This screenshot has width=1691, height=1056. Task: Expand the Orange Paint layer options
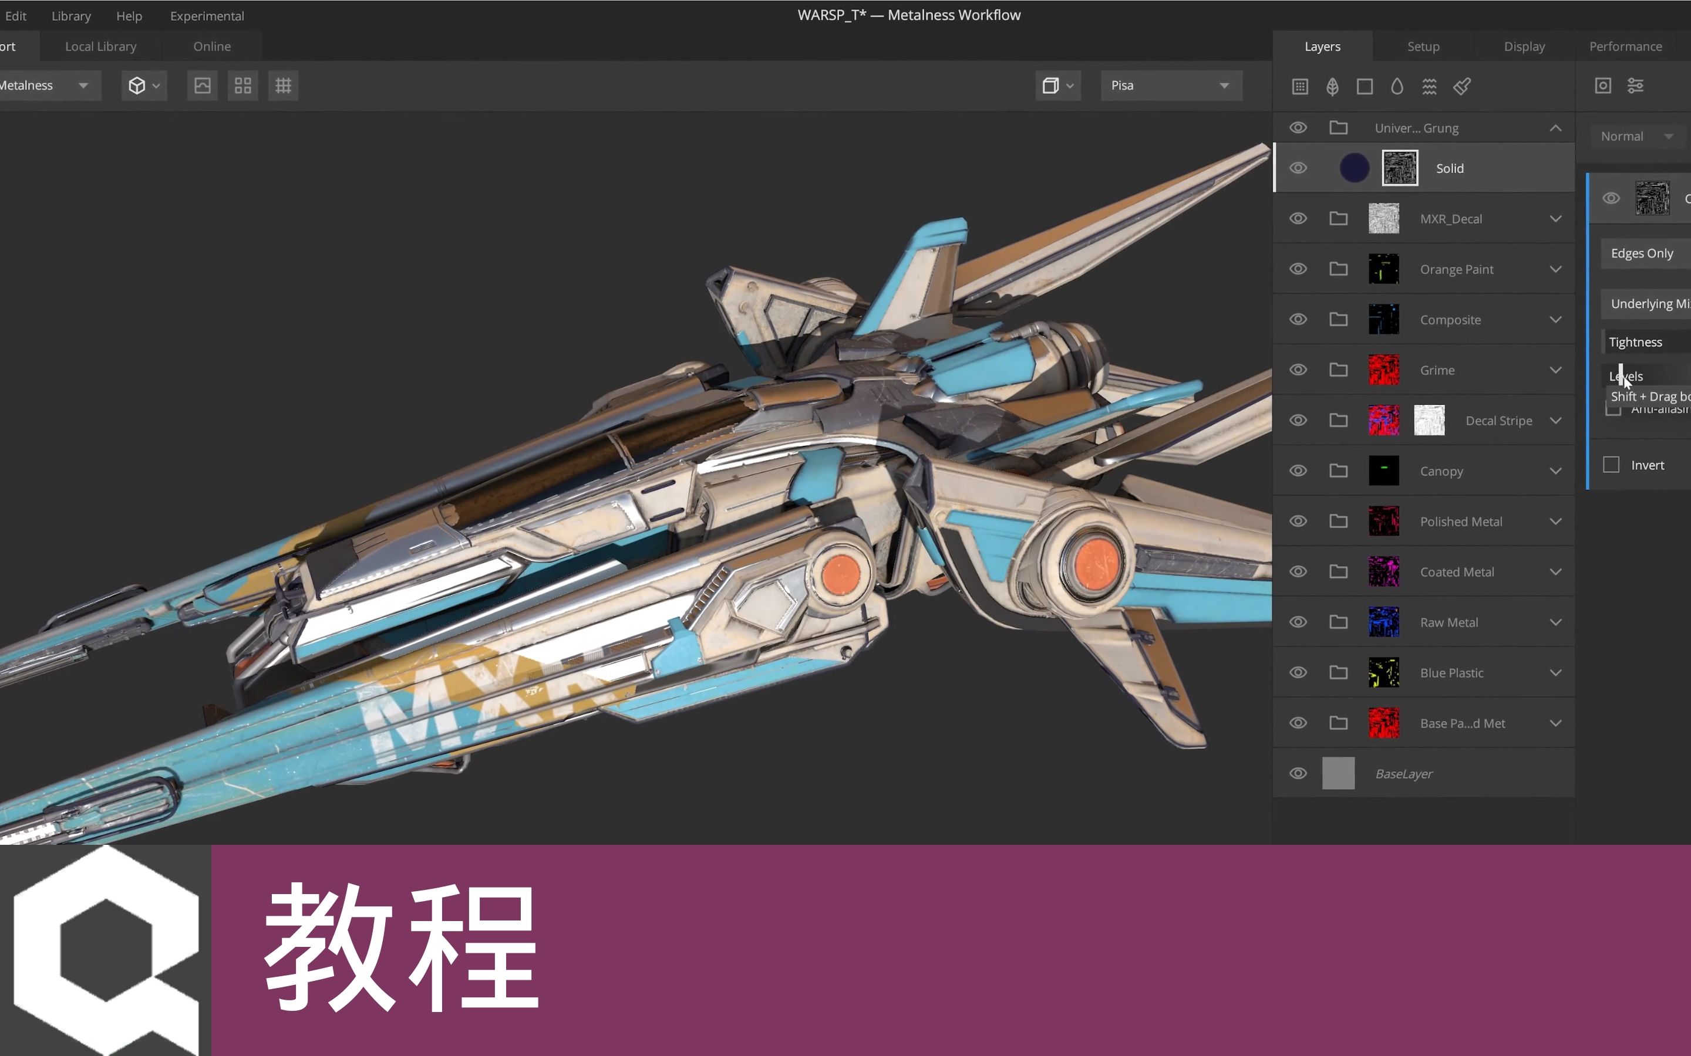(x=1556, y=269)
